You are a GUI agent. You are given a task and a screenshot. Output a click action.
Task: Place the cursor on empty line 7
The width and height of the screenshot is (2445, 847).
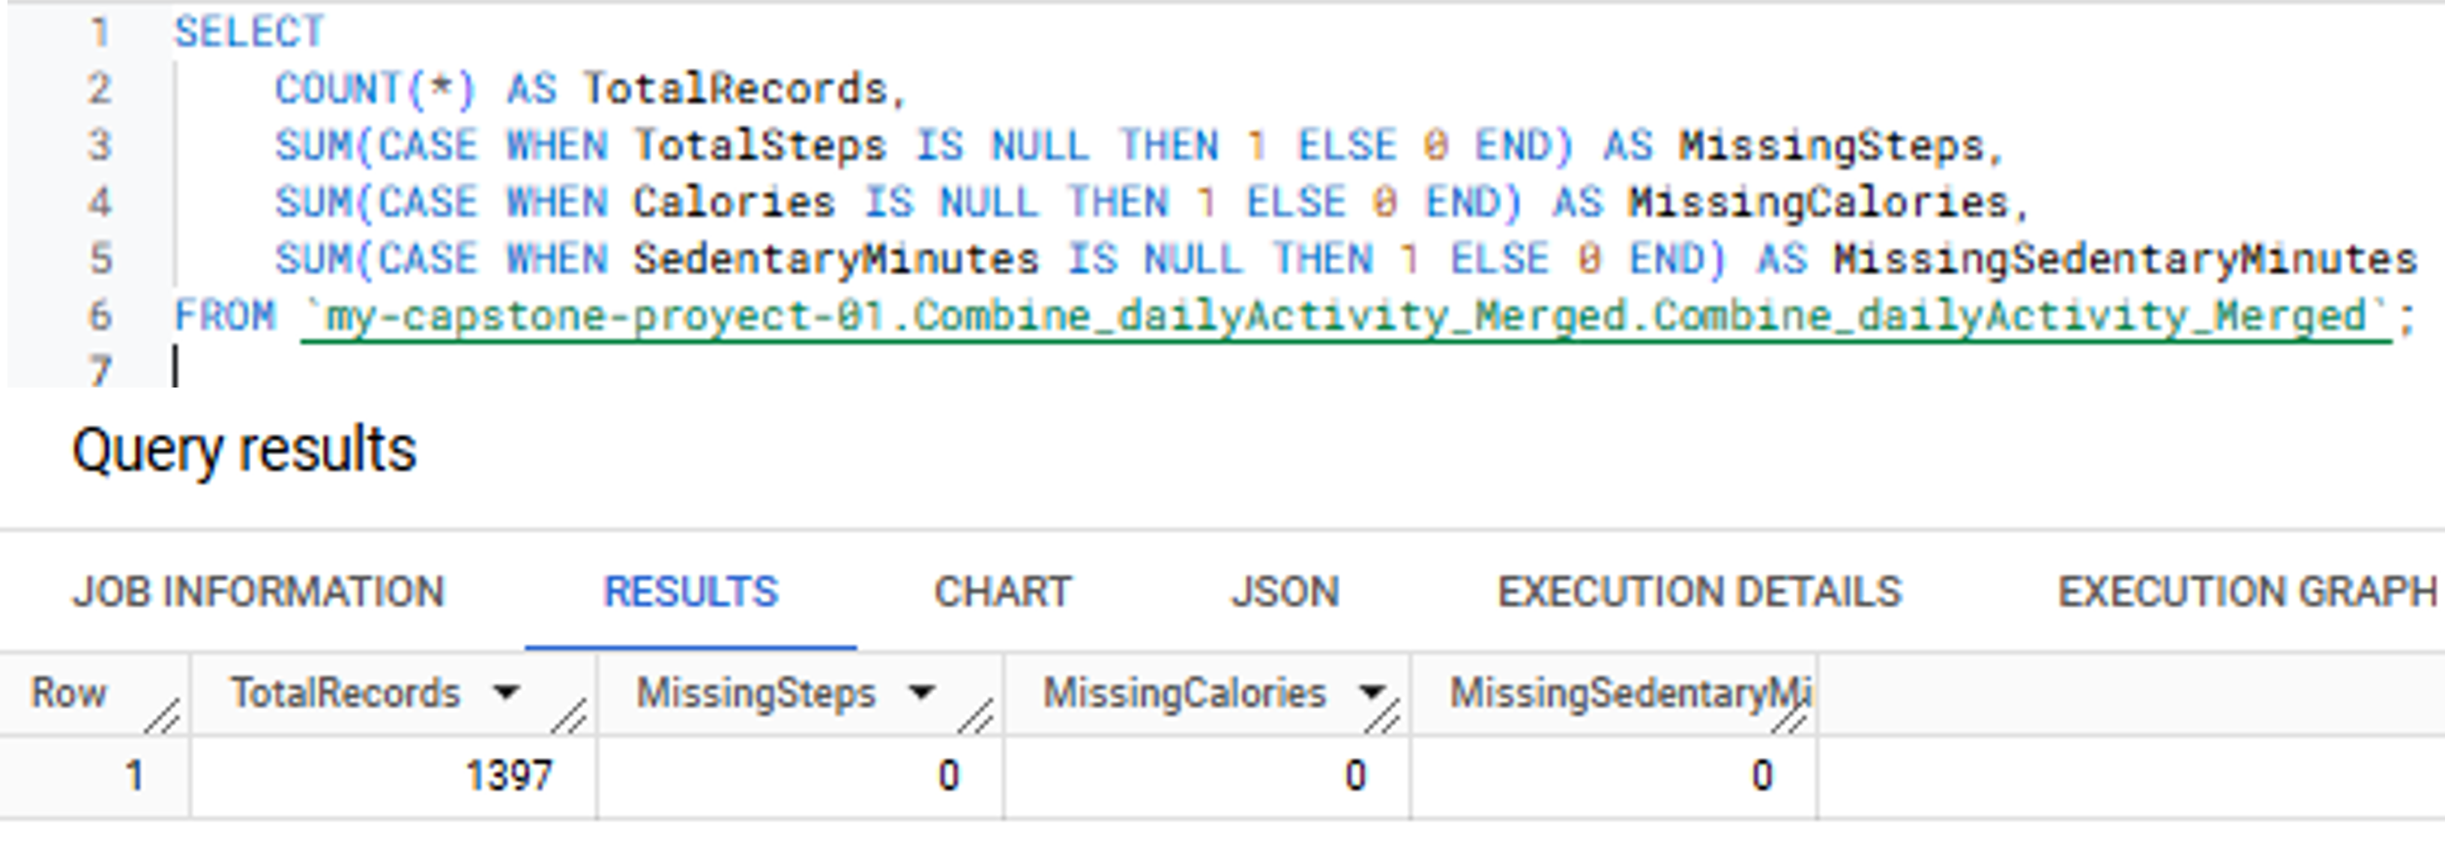pyautogui.click(x=380, y=369)
